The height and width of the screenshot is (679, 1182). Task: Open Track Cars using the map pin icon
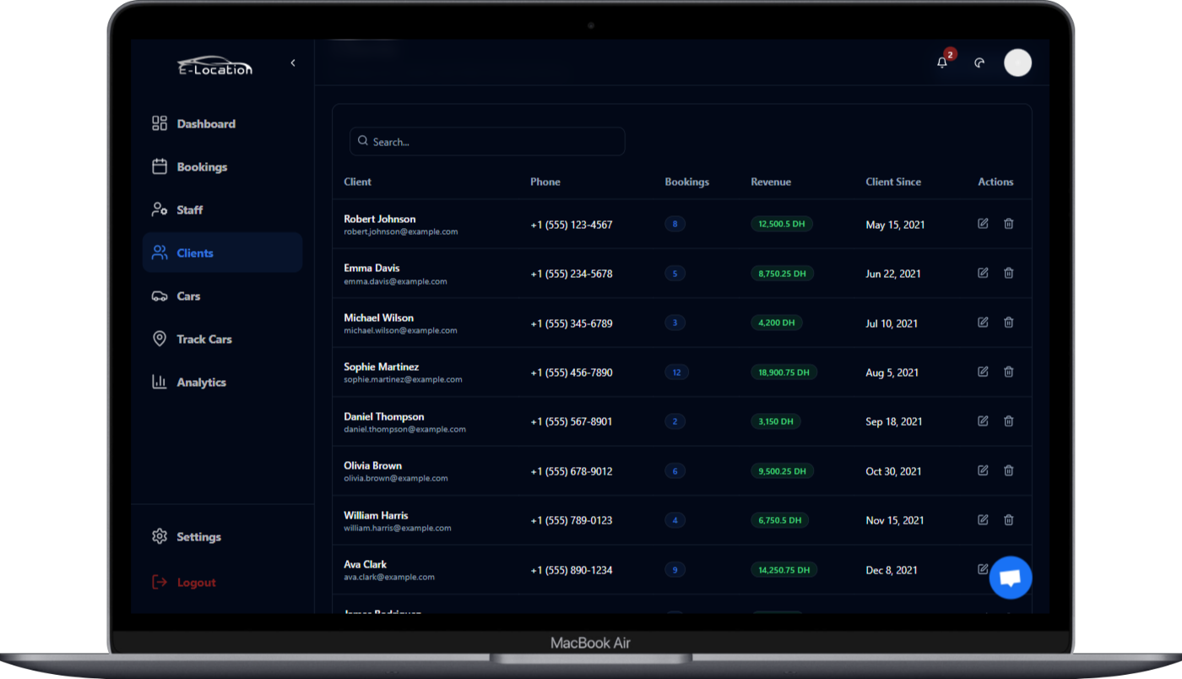coord(159,339)
